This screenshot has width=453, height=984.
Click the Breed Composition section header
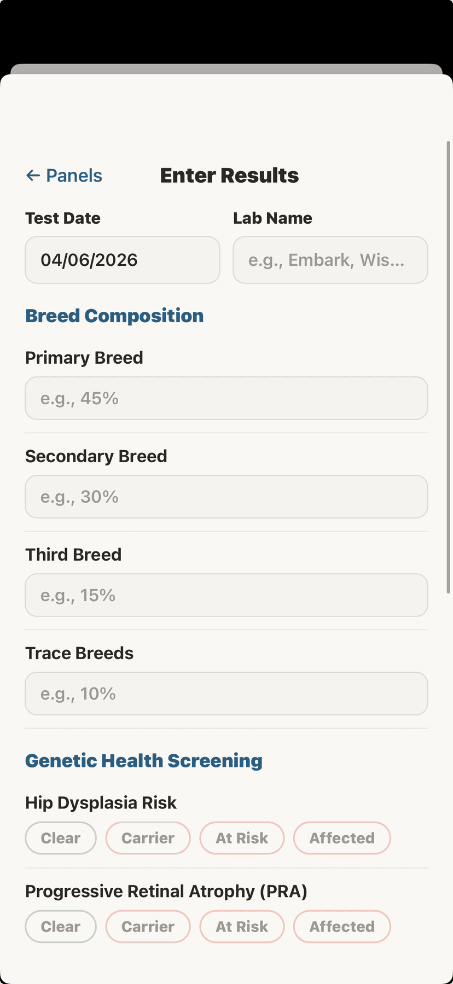coord(114,316)
